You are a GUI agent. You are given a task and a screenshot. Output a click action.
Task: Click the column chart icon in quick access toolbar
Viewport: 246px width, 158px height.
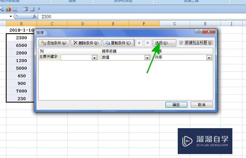(x=8, y=9)
